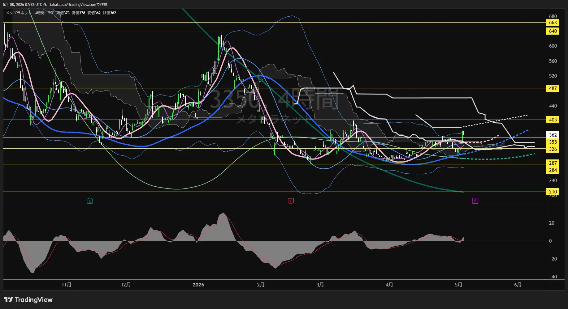Click the 終値362 close value

click(x=110, y=13)
